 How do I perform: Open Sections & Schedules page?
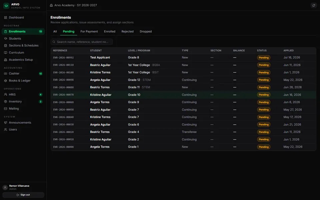coord(23,46)
